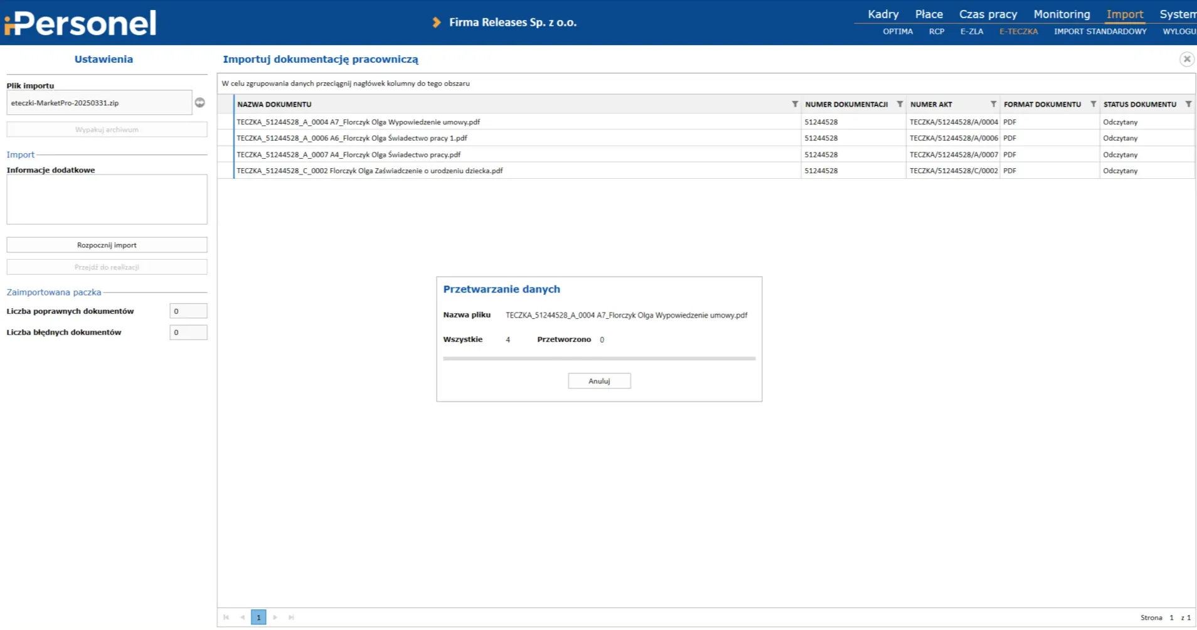The height and width of the screenshot is (630, 1197).
Task: Open Status dokumentu column filter
Action: point(1188,104)
